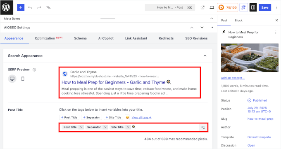Click the globe favicon in SERP preview

(x=65, y=74)
